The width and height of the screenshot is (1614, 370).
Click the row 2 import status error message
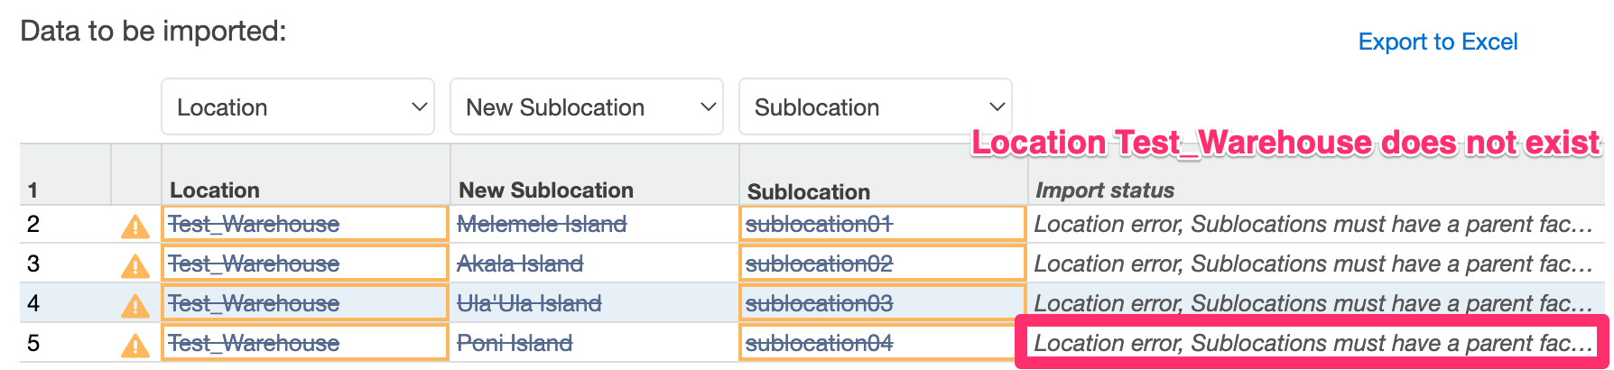1313,224
